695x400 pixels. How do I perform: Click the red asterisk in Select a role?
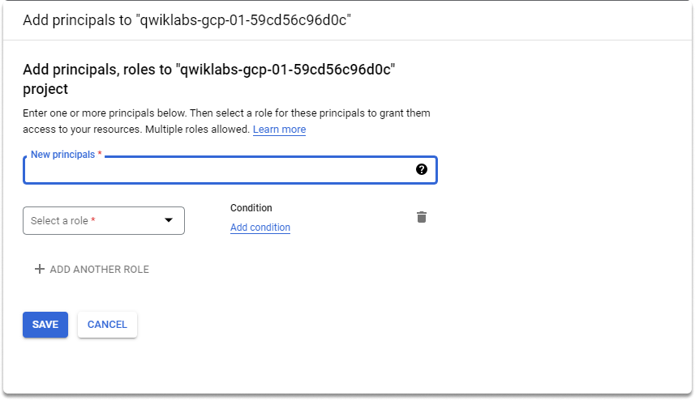click(x=93, y=220)
